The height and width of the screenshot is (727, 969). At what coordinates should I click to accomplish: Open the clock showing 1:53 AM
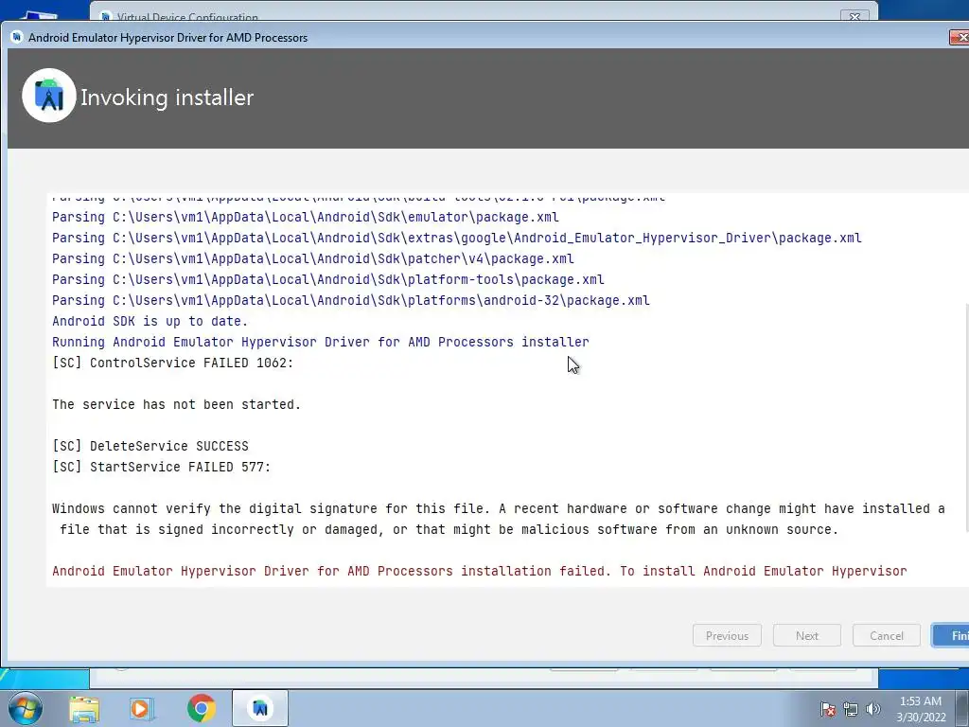click(921, 709)
